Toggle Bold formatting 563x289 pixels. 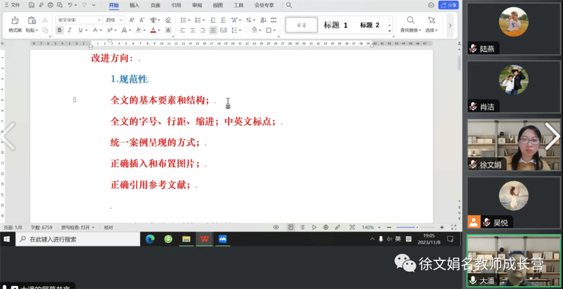[x=59, y=30]
